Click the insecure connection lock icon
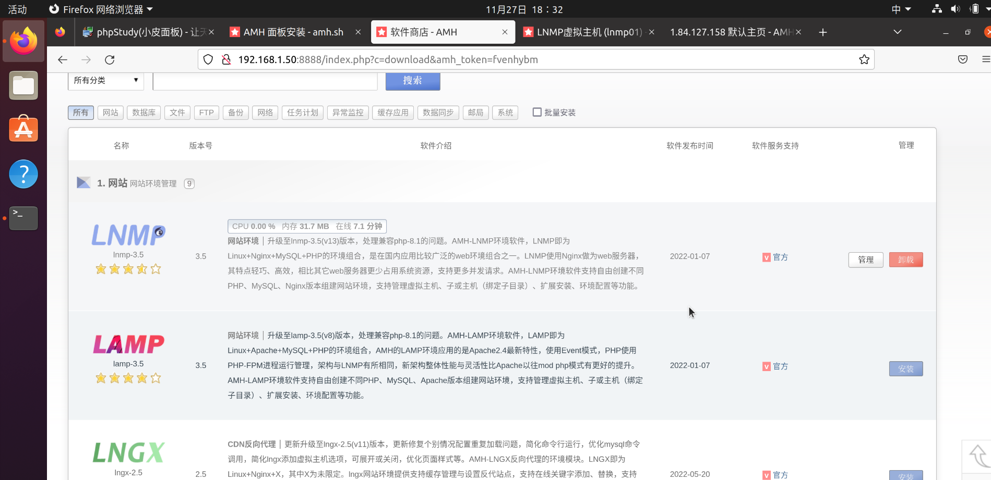Image resolution: width=991 pixels, height=480 pixels. click(x=226, y=59)
